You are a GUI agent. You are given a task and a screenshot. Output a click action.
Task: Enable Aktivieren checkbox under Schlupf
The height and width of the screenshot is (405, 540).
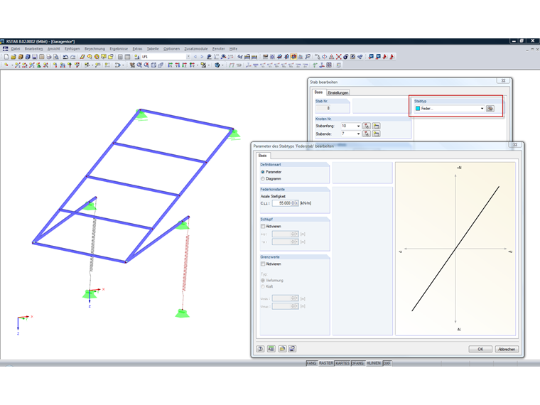click(263, 226)
